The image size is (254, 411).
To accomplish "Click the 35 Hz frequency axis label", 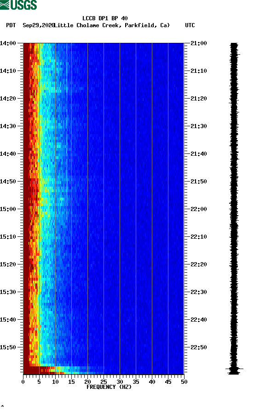I will [x=136, y=382].
